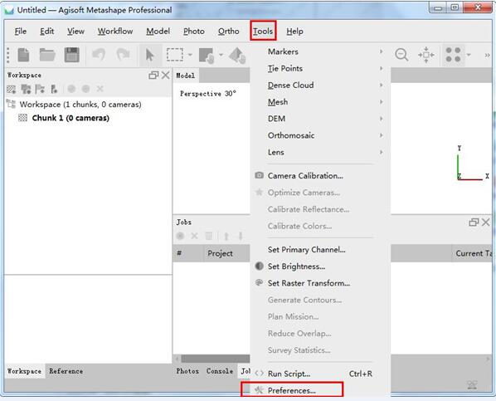Image resolution: width=496 pixels, height=401 pixels.
Task: Close the Jobs pane
Action: click(x=485, y=223)
